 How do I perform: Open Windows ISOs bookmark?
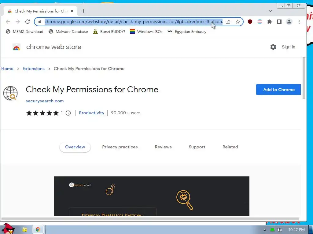pos(146,31)
